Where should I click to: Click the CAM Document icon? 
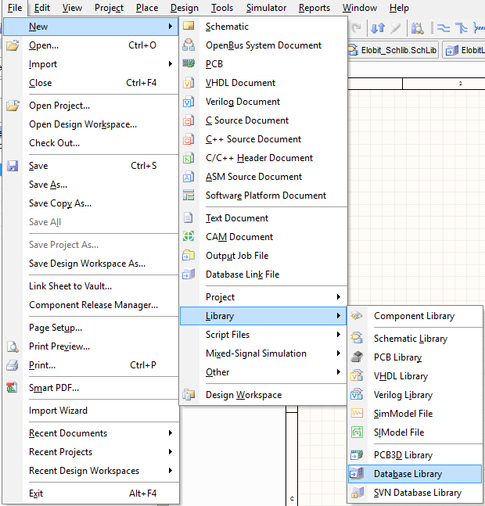point(189,237)
